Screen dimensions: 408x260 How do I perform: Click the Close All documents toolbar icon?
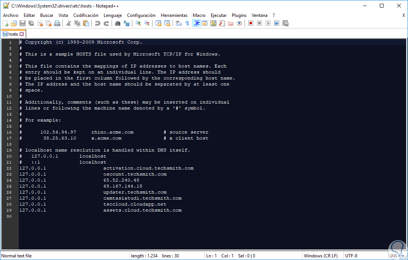[48, 23]
